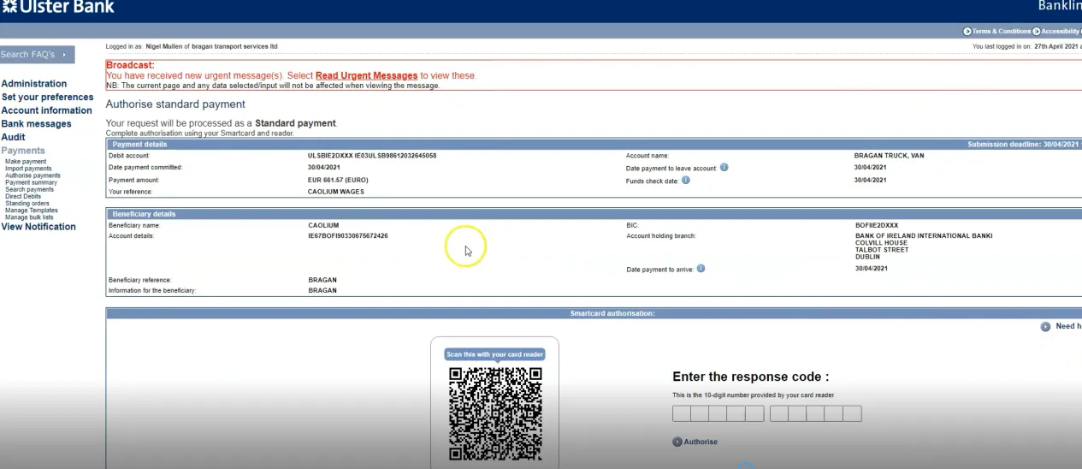Open the Search FAQ's button
The image size is (1082, 469).
(37, 55)
